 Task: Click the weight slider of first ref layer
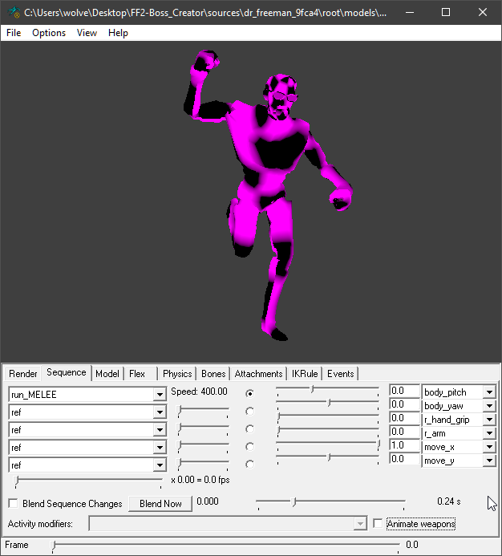tap(204, 411)
